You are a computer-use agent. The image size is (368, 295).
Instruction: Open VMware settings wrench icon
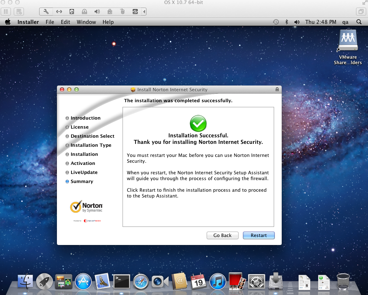[46, 12]
